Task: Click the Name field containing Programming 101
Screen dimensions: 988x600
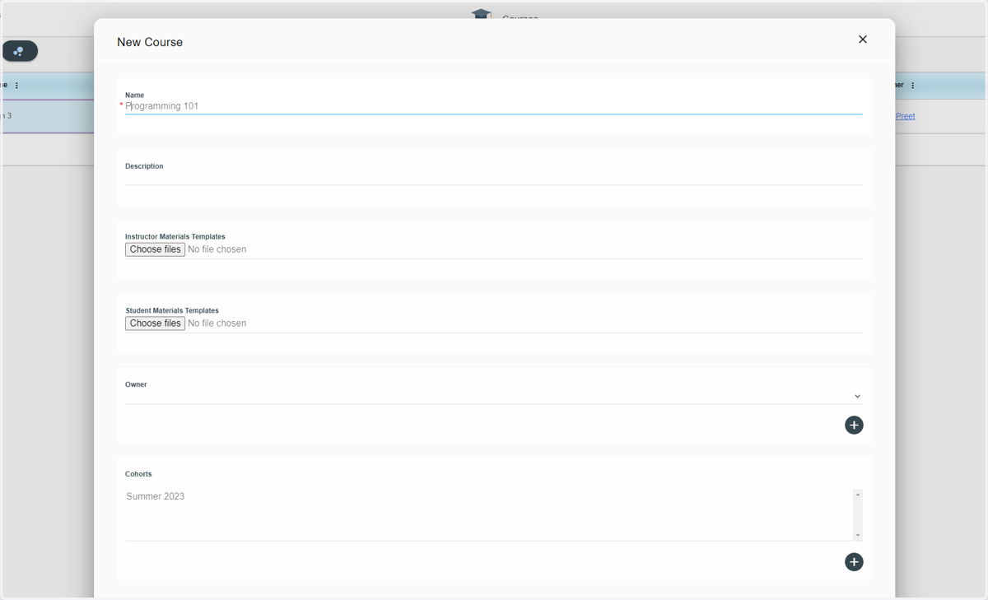Action: tap(493, 106)
